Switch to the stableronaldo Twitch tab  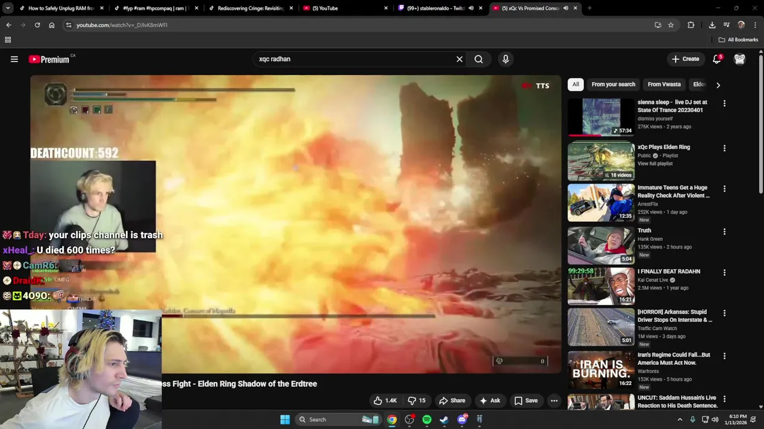click(x=436, y=8)
